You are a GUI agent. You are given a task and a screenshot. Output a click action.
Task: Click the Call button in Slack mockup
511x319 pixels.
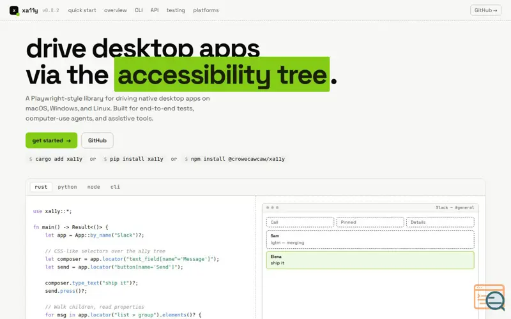point(300,222)
